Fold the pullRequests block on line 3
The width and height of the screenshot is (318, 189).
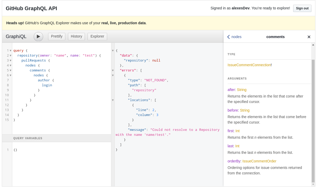[x=10, y=60]
